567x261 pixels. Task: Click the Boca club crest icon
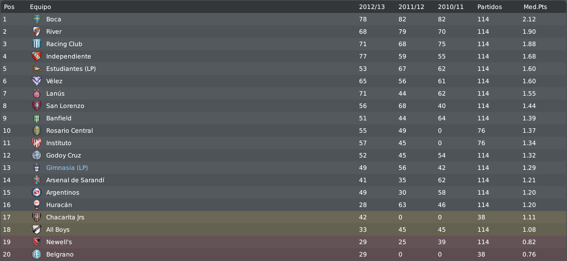pyautogui.click(x=37, y=19)
